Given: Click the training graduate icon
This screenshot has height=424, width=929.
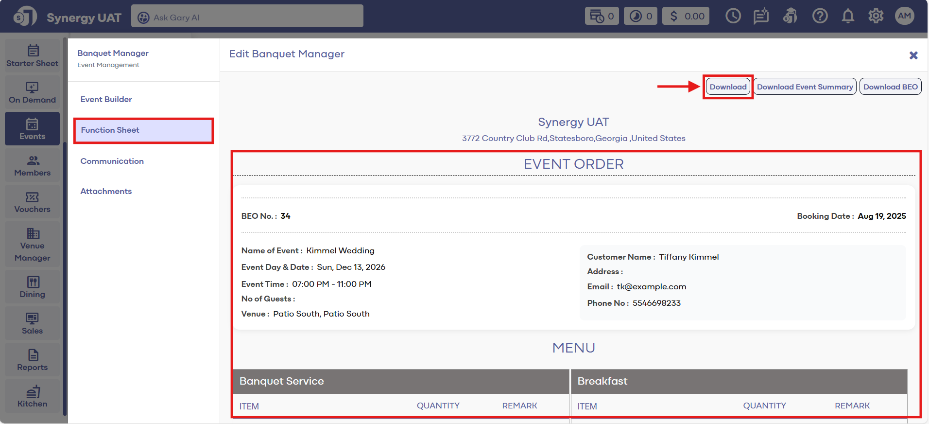Looking at the screenshot, I should click(790, 17).
